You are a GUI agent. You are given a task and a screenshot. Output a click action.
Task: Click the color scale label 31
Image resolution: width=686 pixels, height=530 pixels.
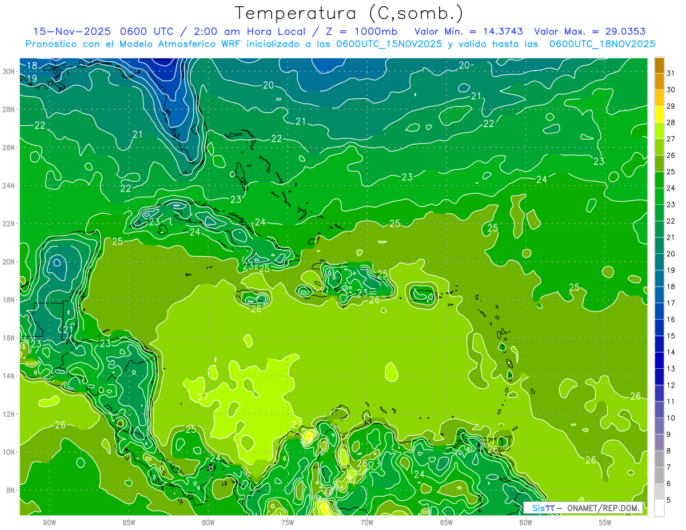(671, 73)
